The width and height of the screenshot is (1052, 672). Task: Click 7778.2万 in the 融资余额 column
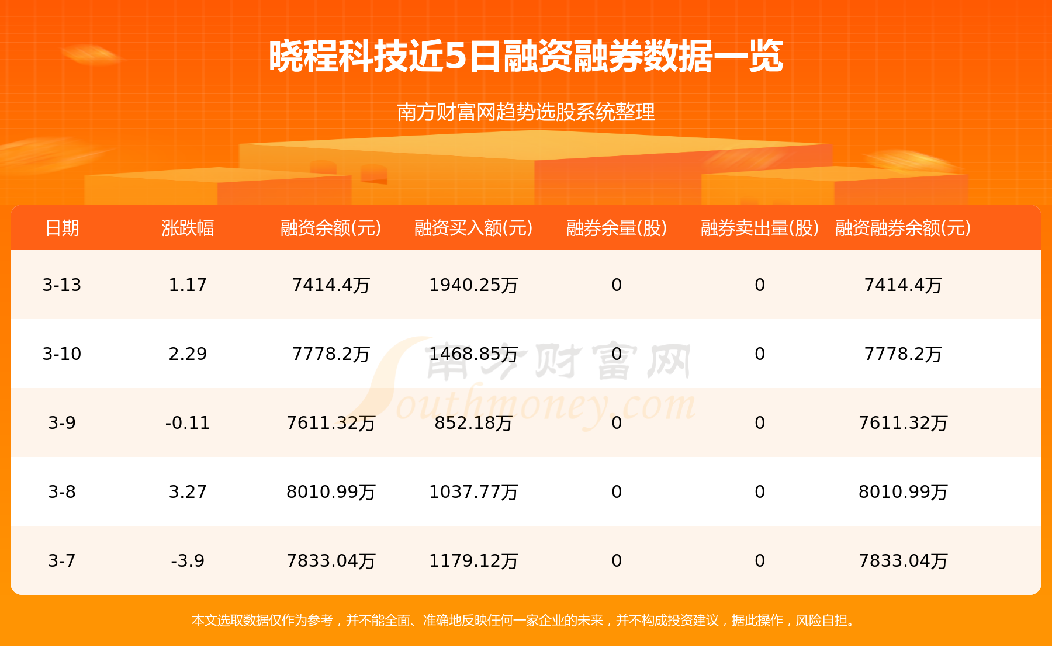[331, 354]
